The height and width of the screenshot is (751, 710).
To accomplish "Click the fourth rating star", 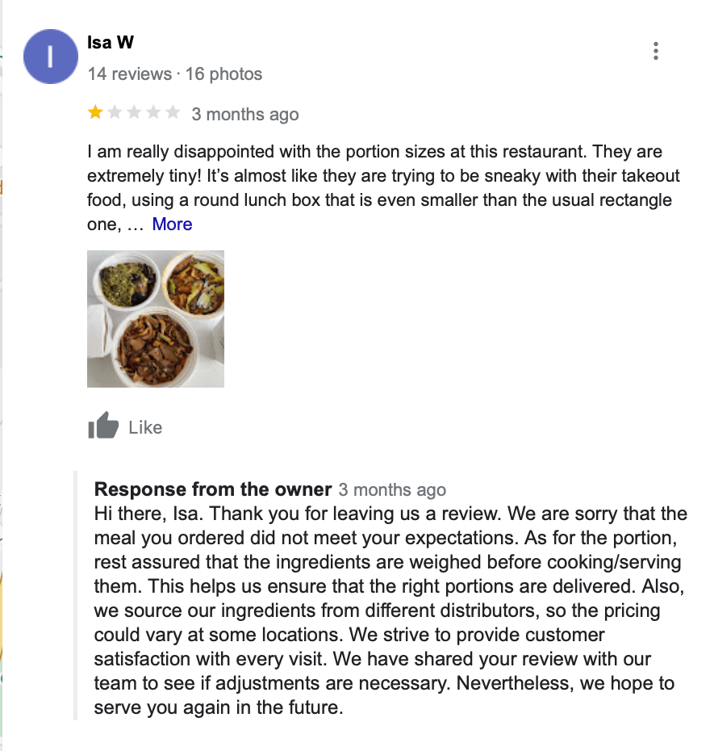I will (x=153, y=113).
